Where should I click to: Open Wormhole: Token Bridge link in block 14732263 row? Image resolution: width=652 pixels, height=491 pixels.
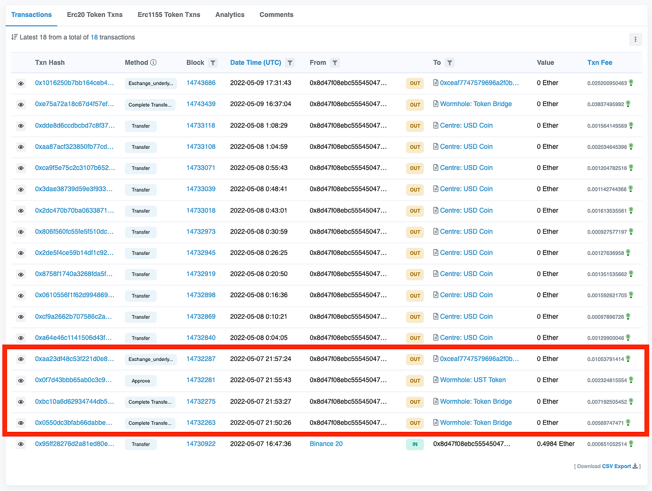tap(476, 423)
